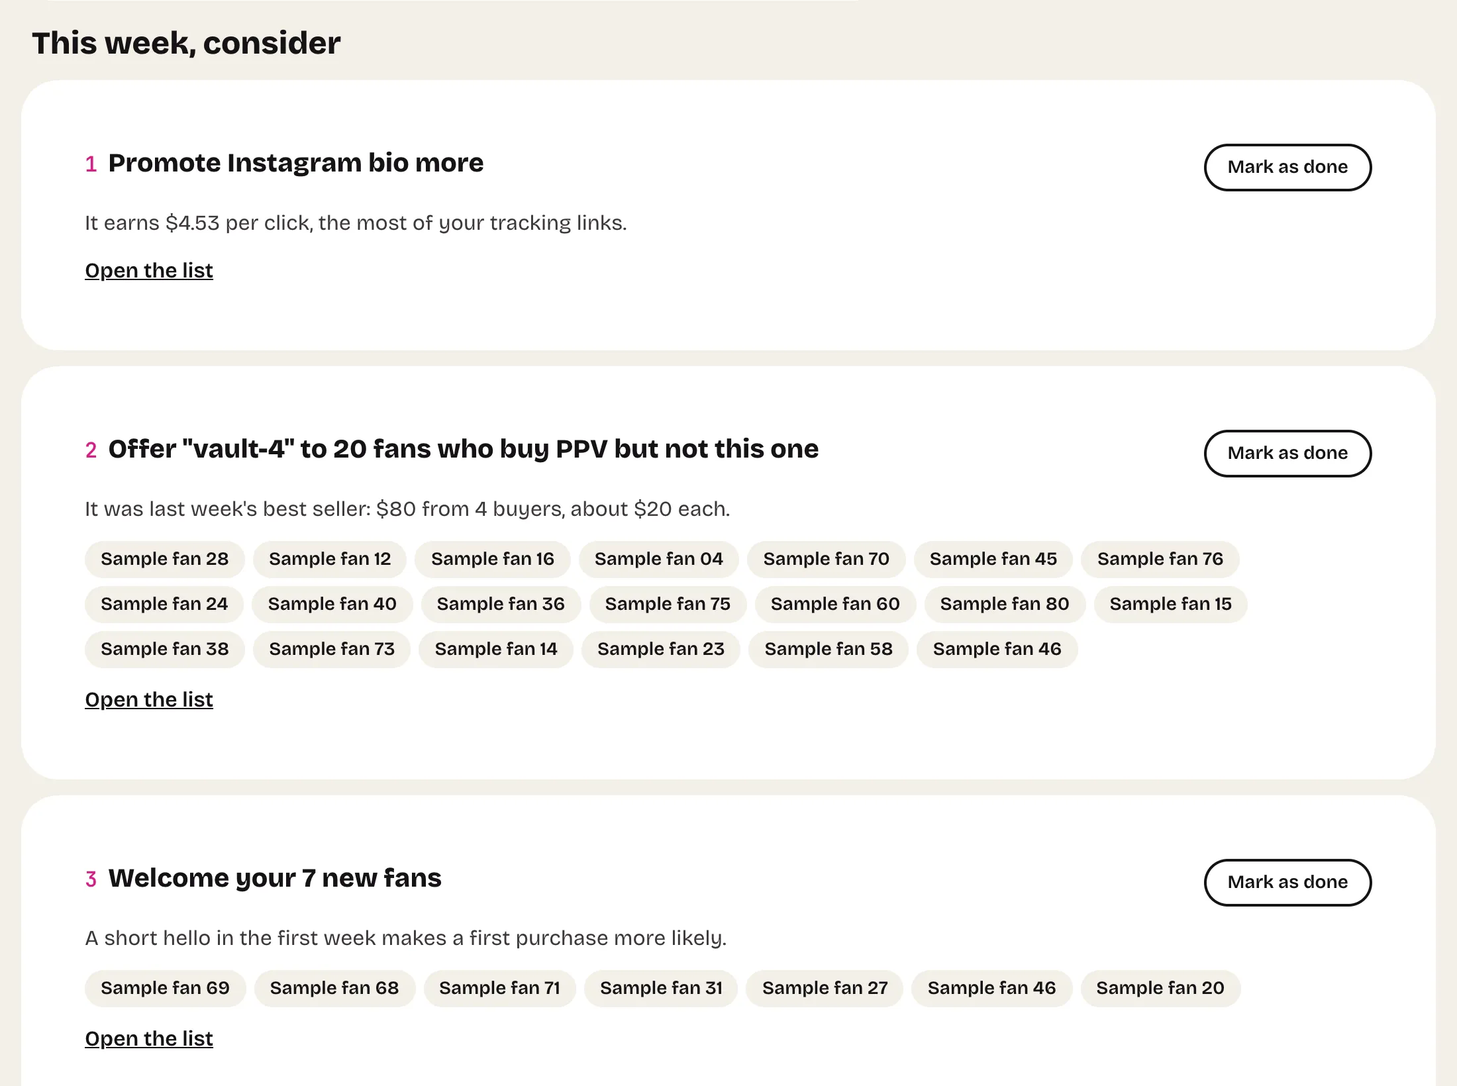Pick the Sample fan 70 chip
The height and width of the screenshot is (1086, 1457).
point(827,559)
